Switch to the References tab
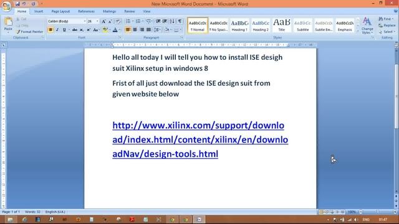The image size is (399, 224). coord(86,11)
